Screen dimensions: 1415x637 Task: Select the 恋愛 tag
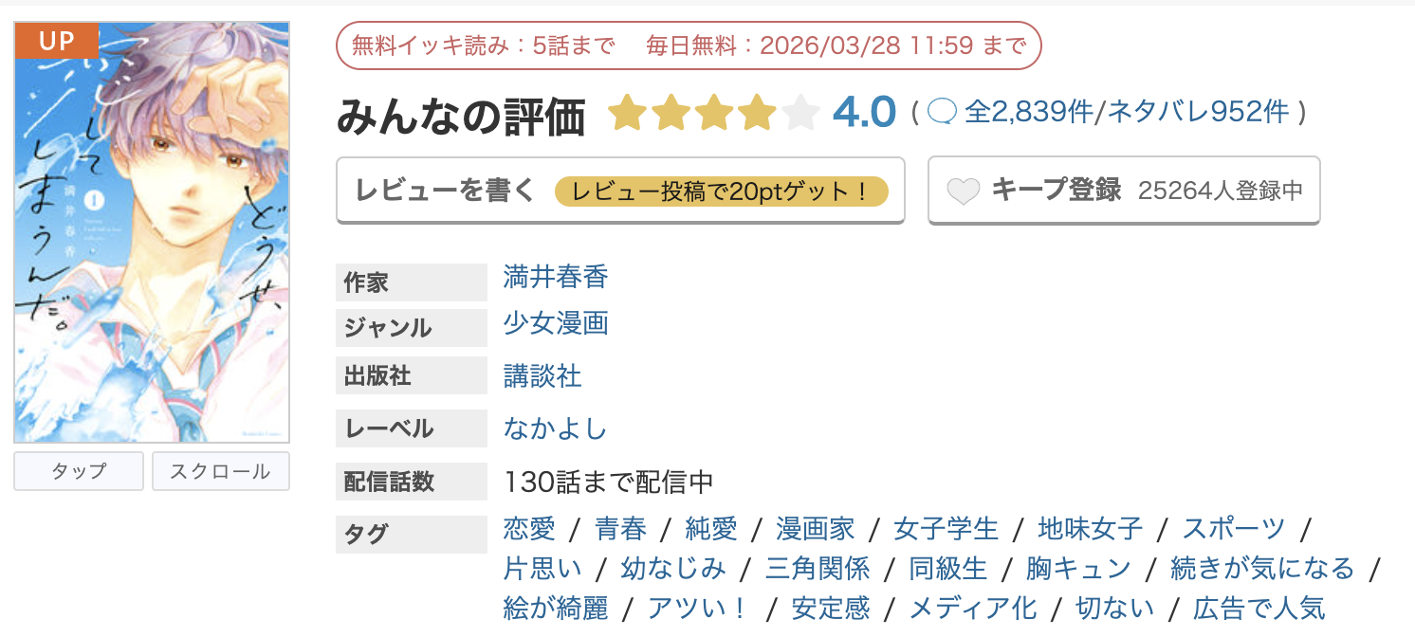pos(526,528)
